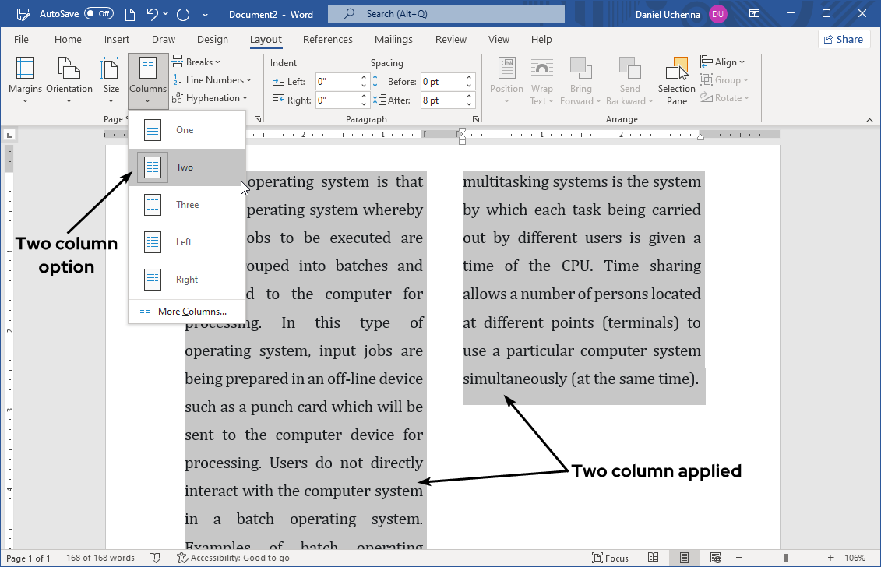Viewport: 881px width, 567px height.
Task: Click the Zoom In plus control
Action: [832, 558]
